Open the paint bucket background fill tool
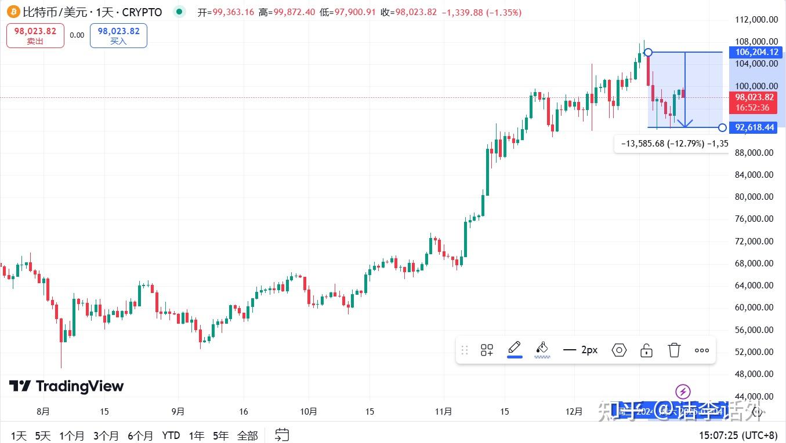This screenshot has width=786, height=443. click(x=542, y=346)
